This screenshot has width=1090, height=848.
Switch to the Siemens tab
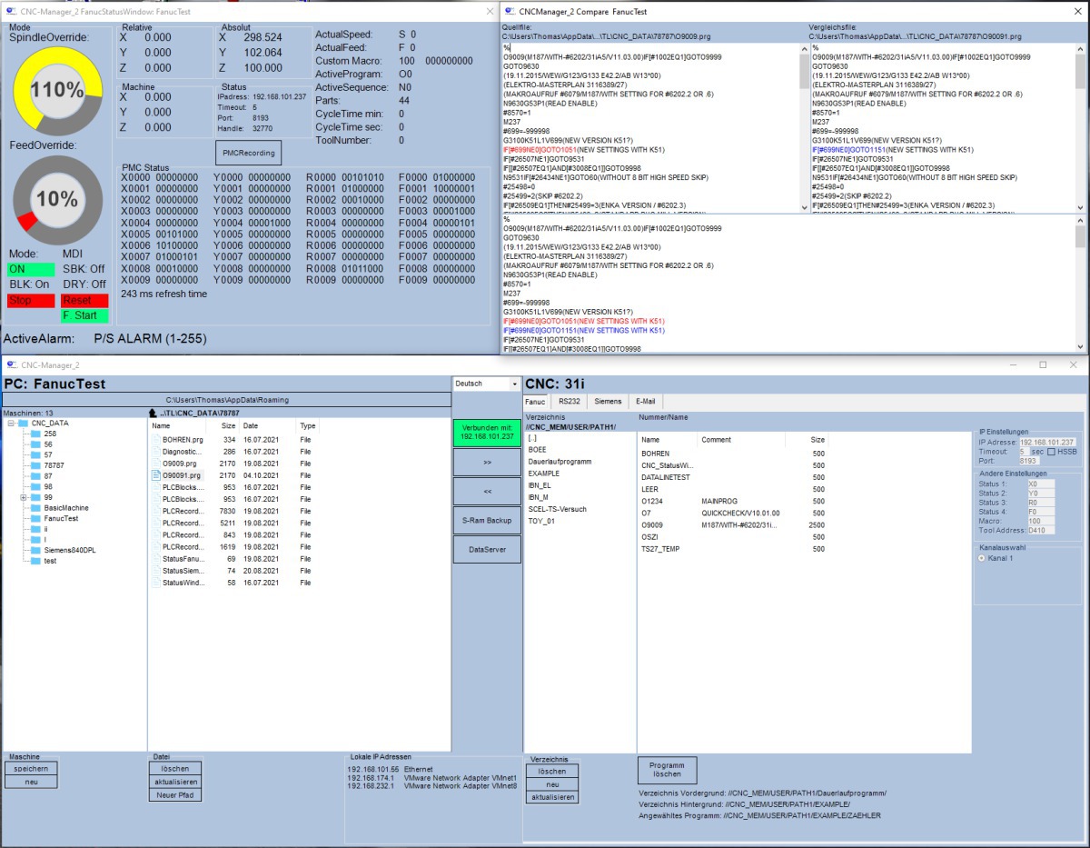[x=608, y=401]
